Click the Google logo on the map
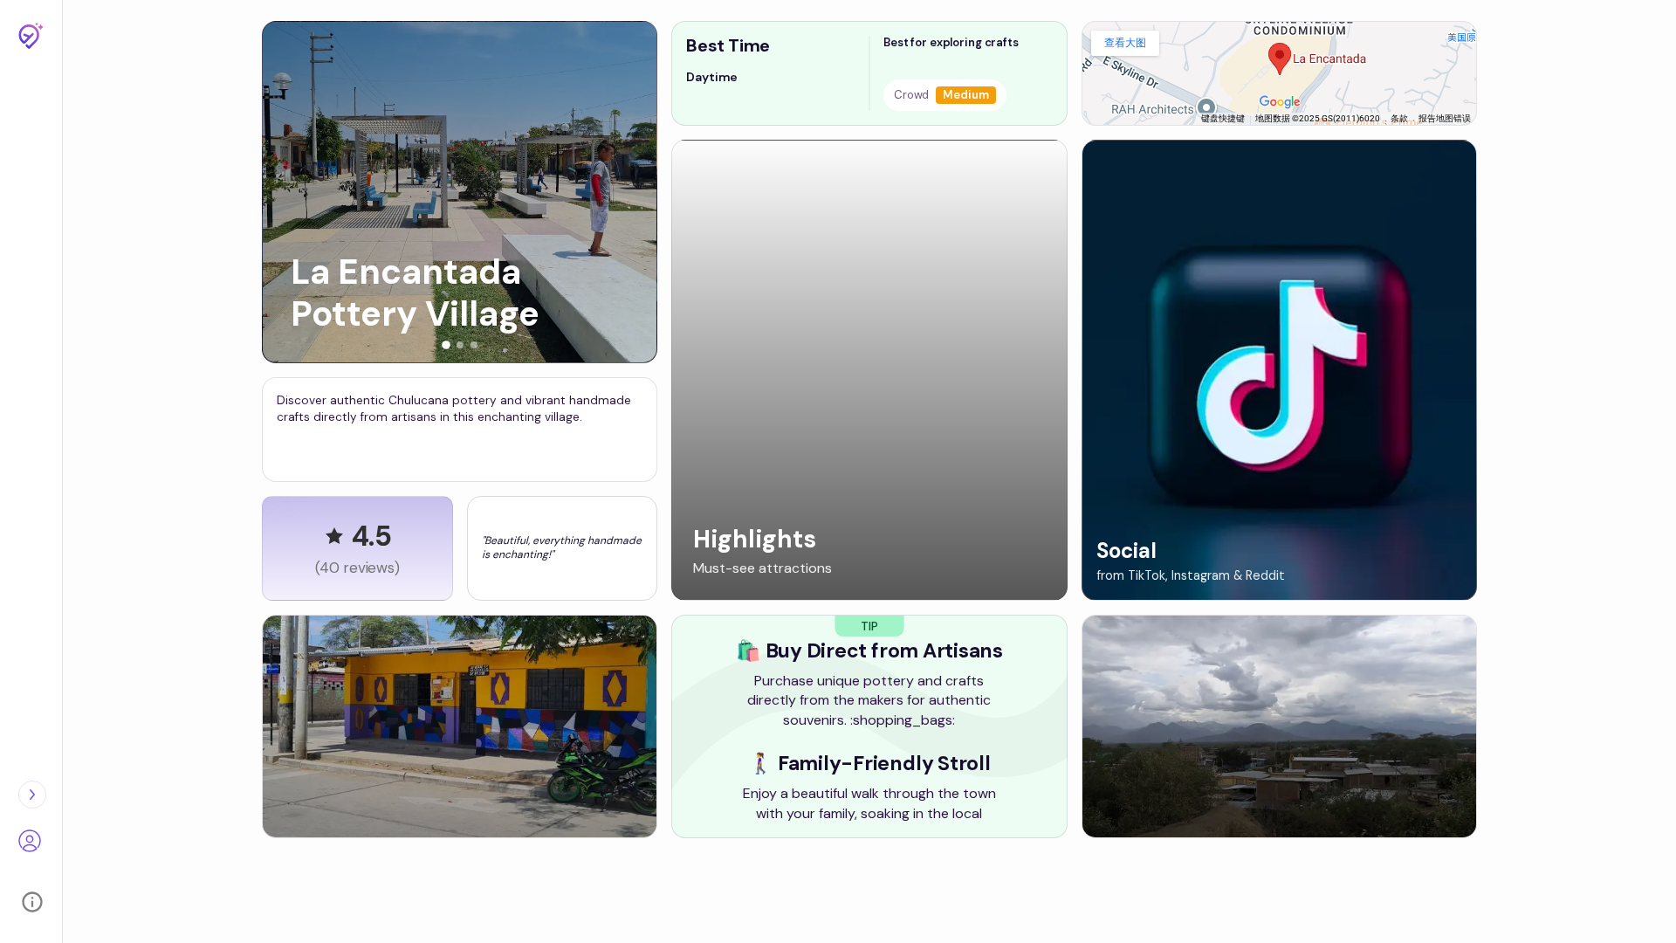The height and width of the screenshot is (943, 1676). coord(1279,102)
